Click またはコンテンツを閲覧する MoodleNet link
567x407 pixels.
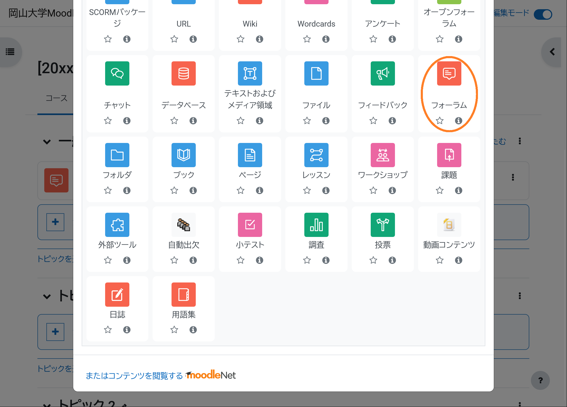(160, 375)
